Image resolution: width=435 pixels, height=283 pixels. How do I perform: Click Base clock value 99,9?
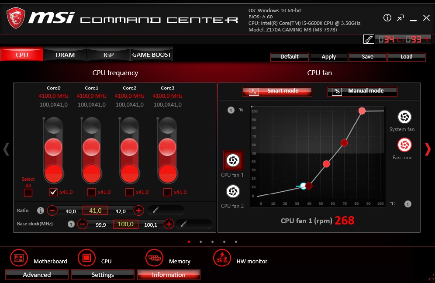coord(101,225)
